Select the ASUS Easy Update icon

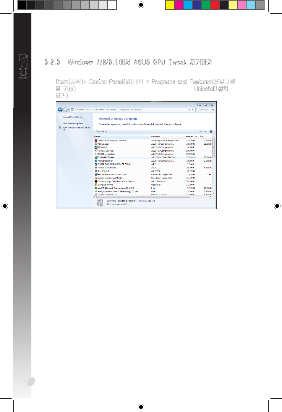click(x=96, y=154)
